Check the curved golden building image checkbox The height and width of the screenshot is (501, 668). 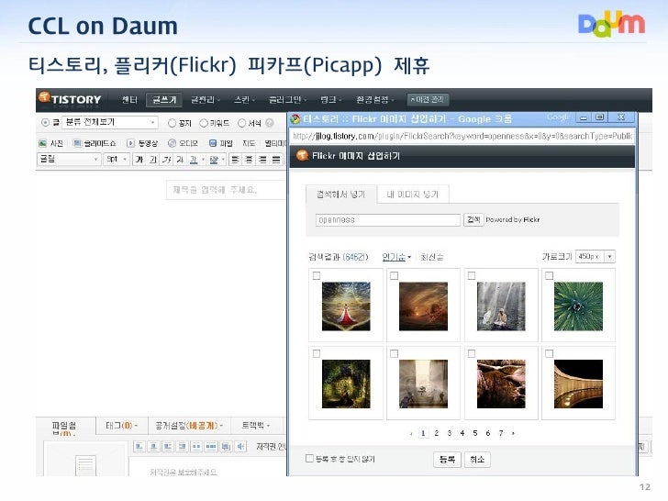pyautogui.click(x=549, y=353)
